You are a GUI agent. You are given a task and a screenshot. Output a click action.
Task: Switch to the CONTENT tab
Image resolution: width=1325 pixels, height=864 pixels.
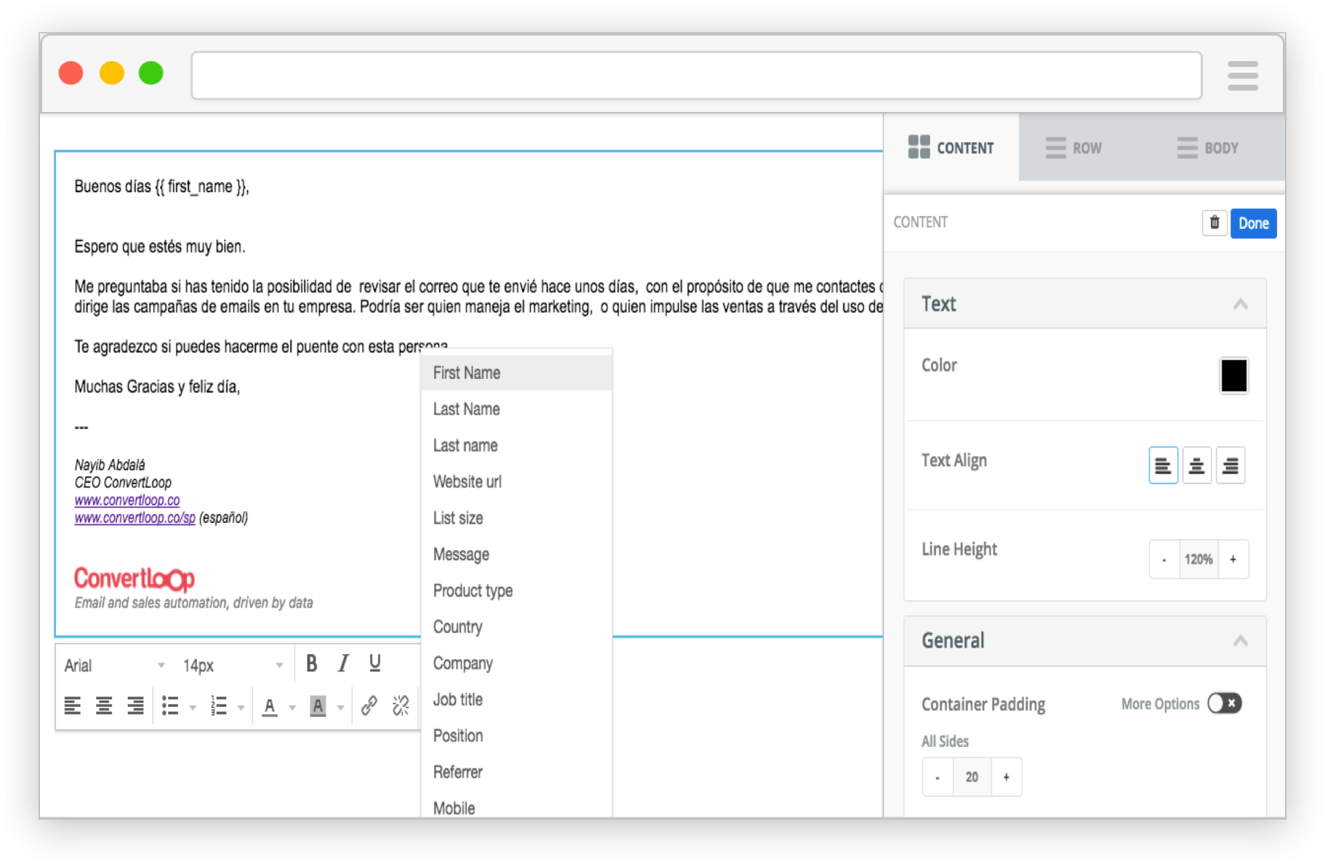(x=950, y=148)
